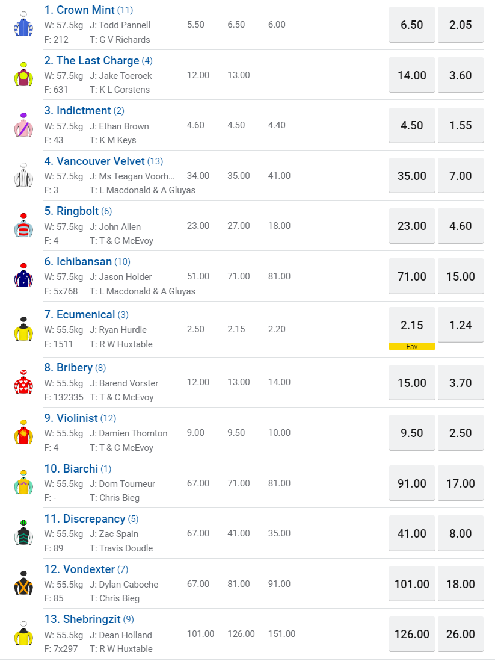
Task: Click Crown Mint's blue jockey silk icon
Action: (x=23, y=25)
